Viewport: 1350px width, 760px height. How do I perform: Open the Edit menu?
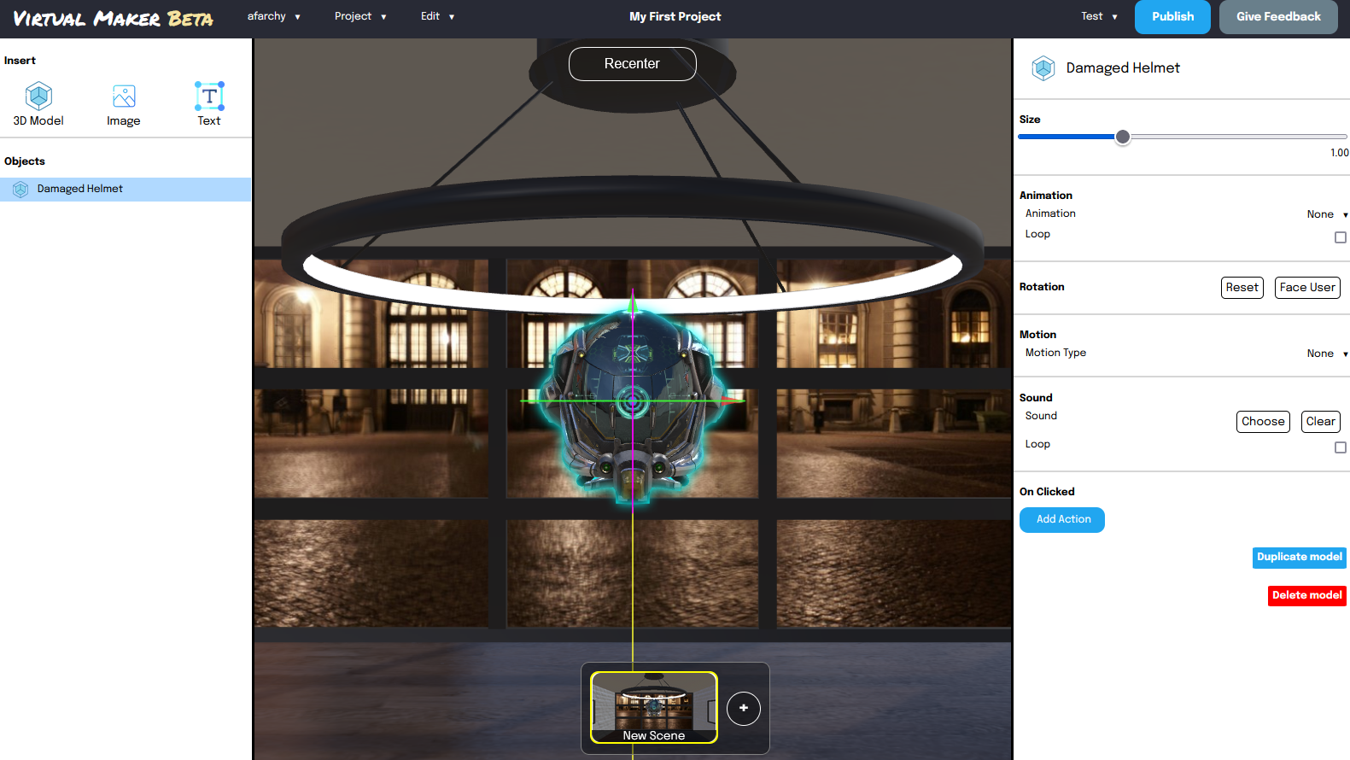(x=437, y=16)
